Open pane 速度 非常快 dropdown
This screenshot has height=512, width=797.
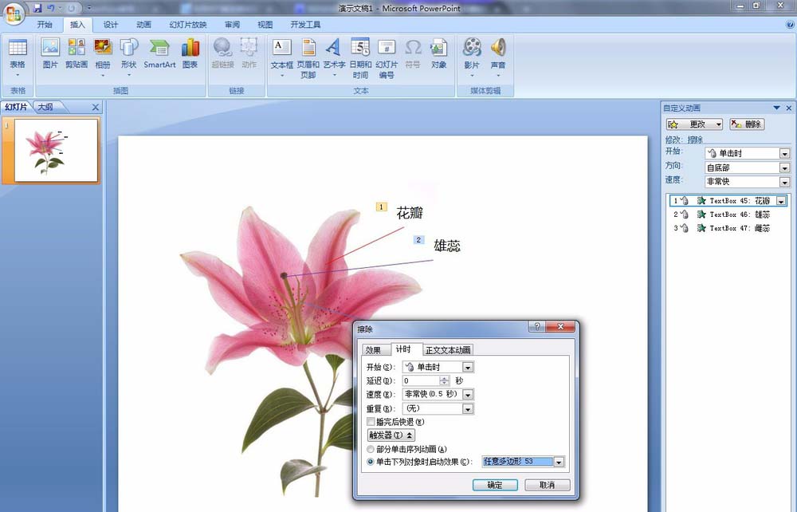tap(785, 182)
